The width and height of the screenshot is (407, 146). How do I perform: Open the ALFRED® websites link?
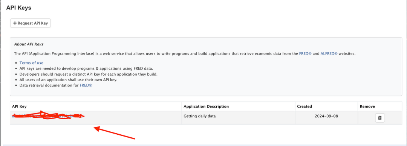click(329, 54)
